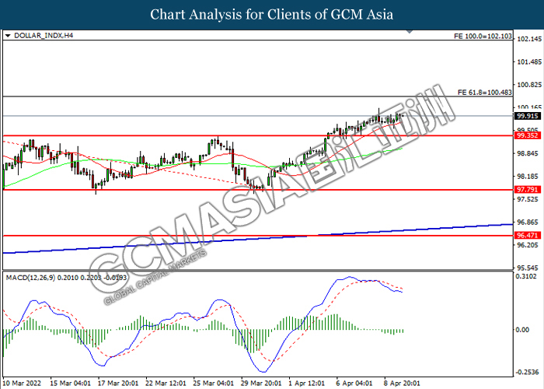
Task: Click the current price tag 99.915
Action: pos(528,116)
